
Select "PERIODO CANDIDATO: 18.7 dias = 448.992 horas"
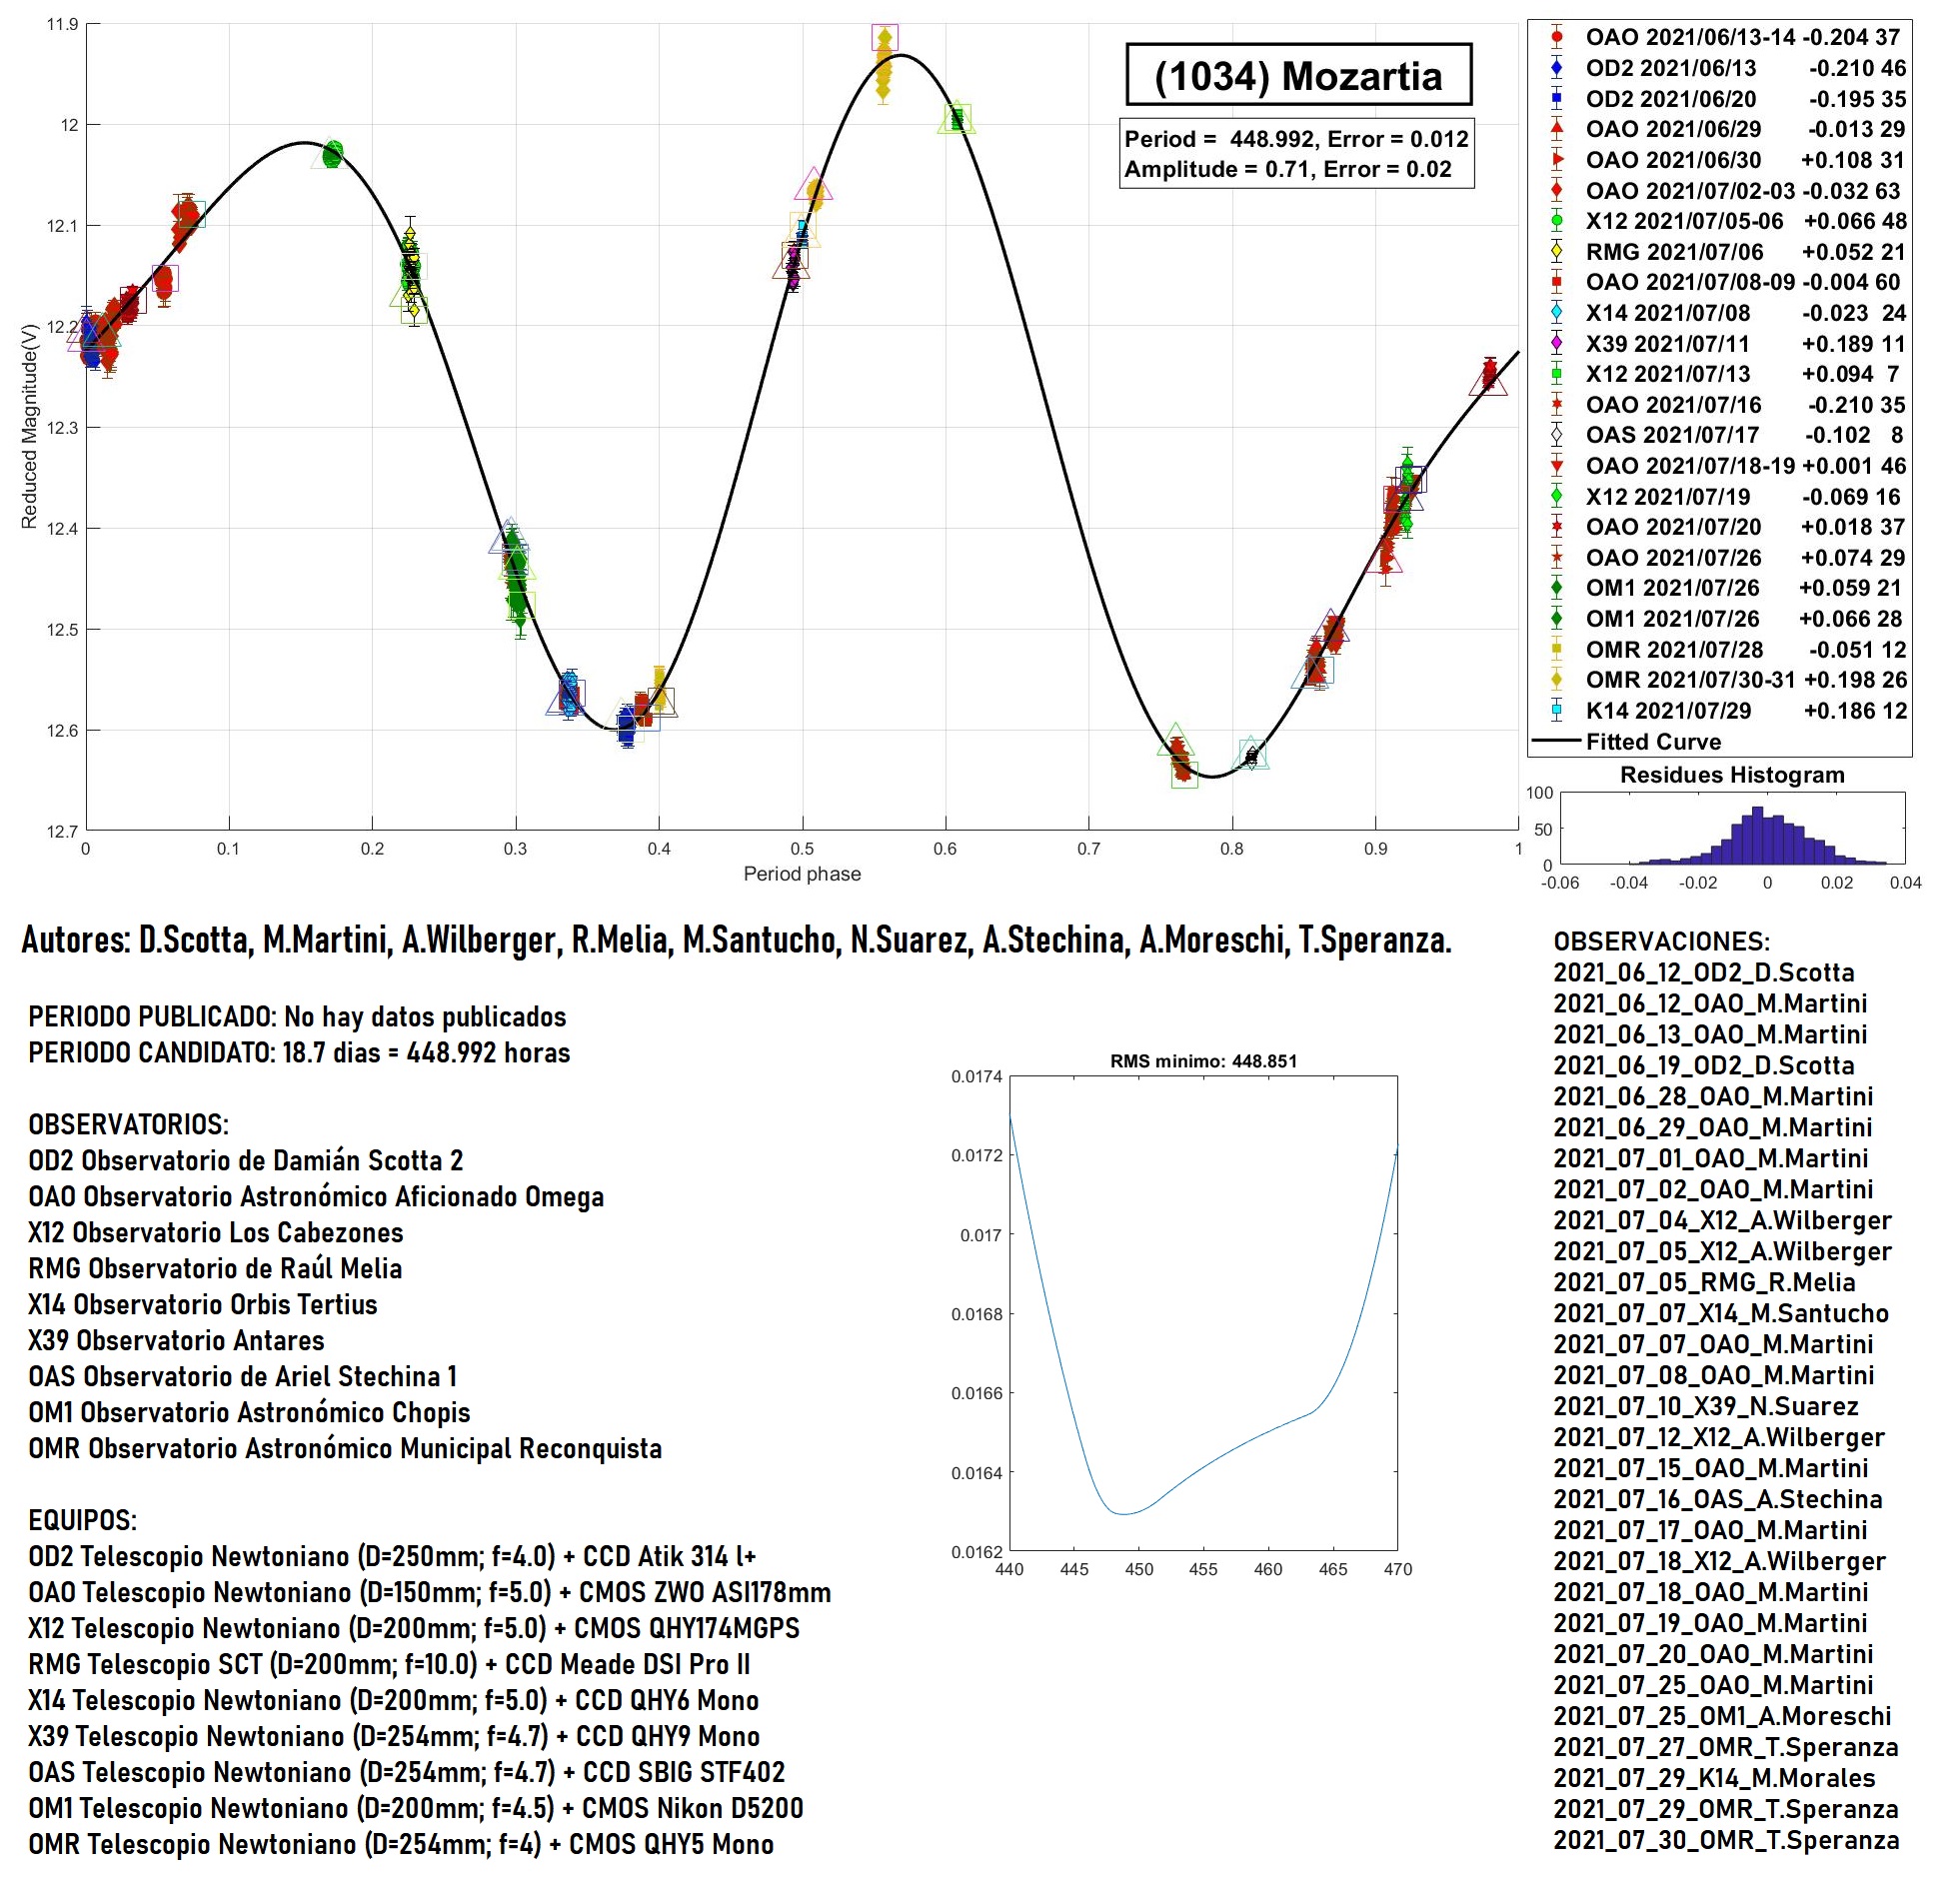tap(299, 1052)
